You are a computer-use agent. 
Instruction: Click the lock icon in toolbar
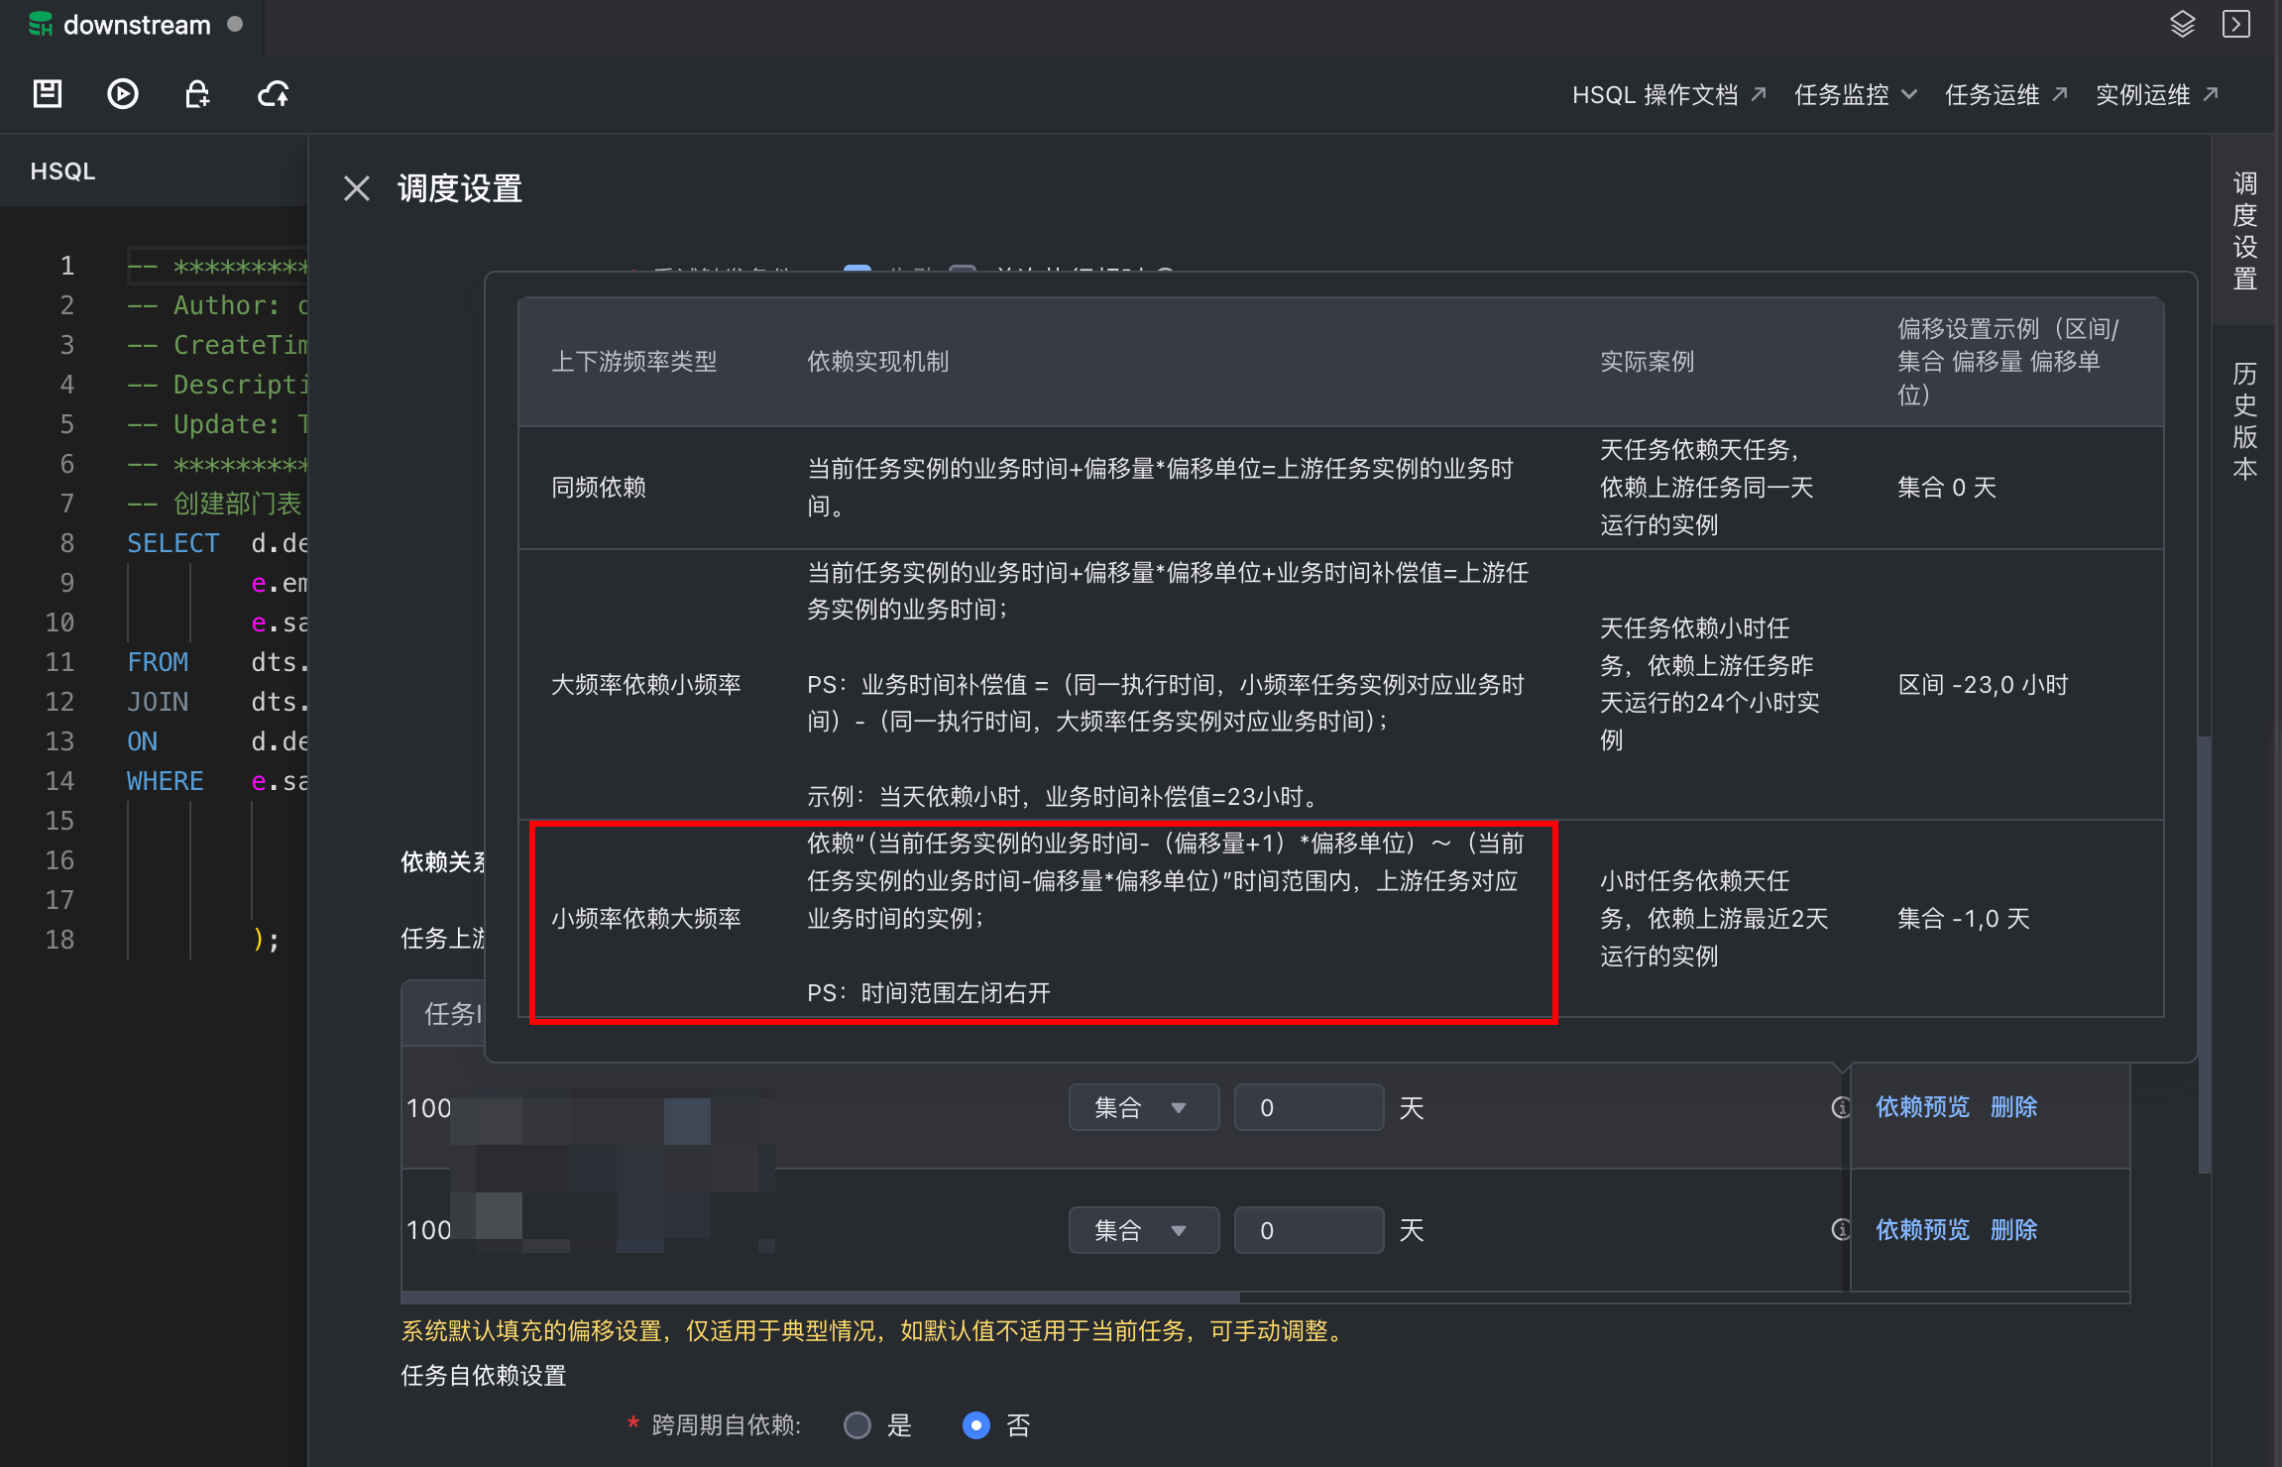point(197,94)
